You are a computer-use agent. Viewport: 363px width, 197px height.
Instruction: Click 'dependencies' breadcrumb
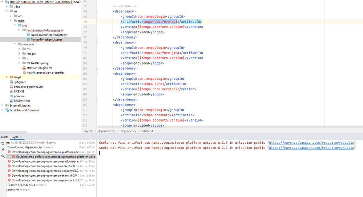tap(106, 131)
